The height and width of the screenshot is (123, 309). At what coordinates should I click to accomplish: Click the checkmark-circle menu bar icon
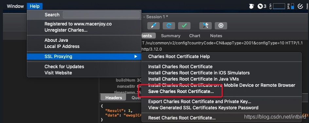tap(300, 6)
